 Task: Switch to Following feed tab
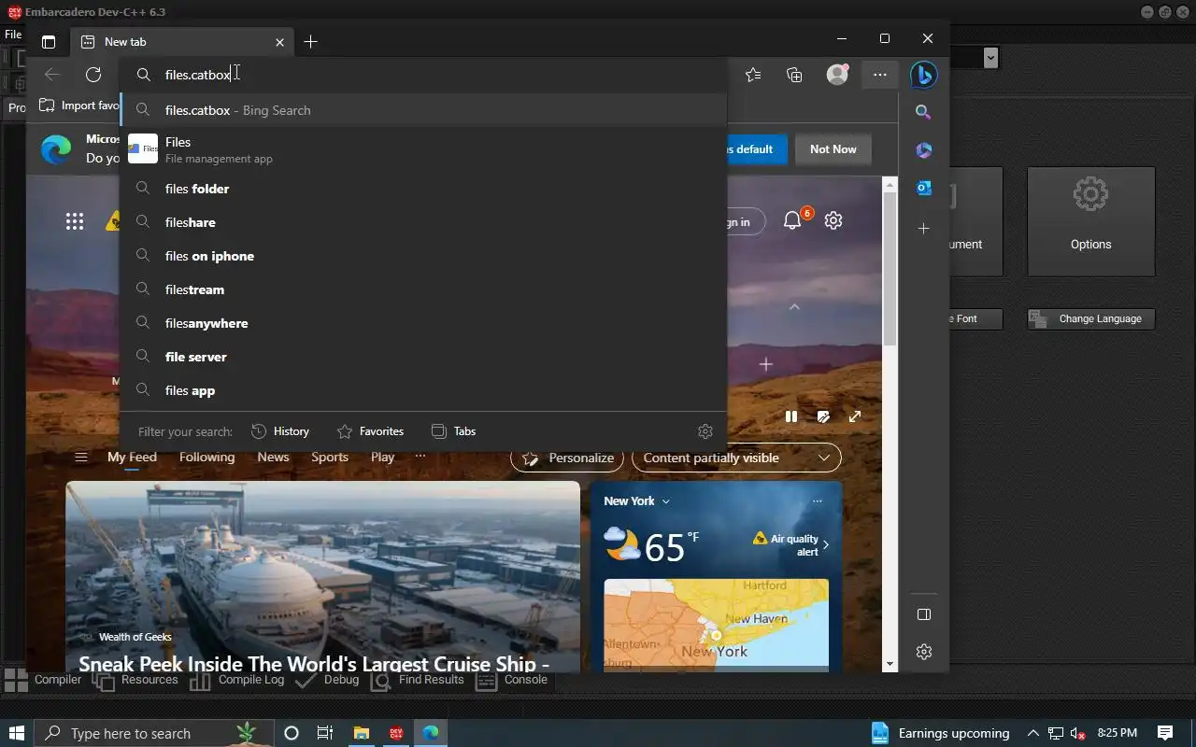[207, 458]
